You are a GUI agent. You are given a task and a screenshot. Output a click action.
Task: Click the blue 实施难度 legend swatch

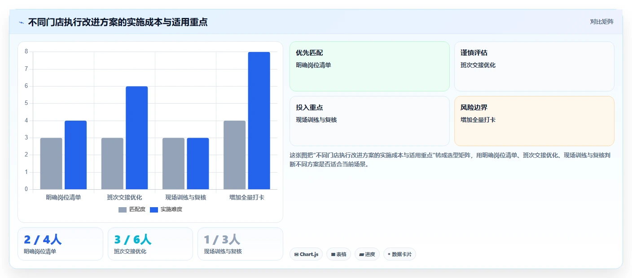click(154, 210)
